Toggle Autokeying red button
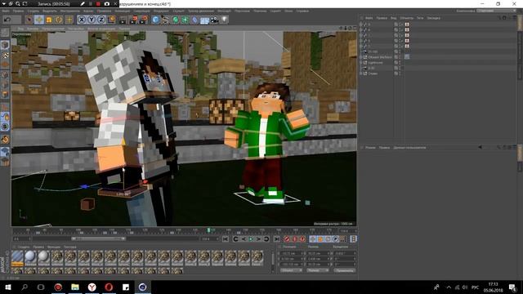523x294 pixels. pos(295,239)
